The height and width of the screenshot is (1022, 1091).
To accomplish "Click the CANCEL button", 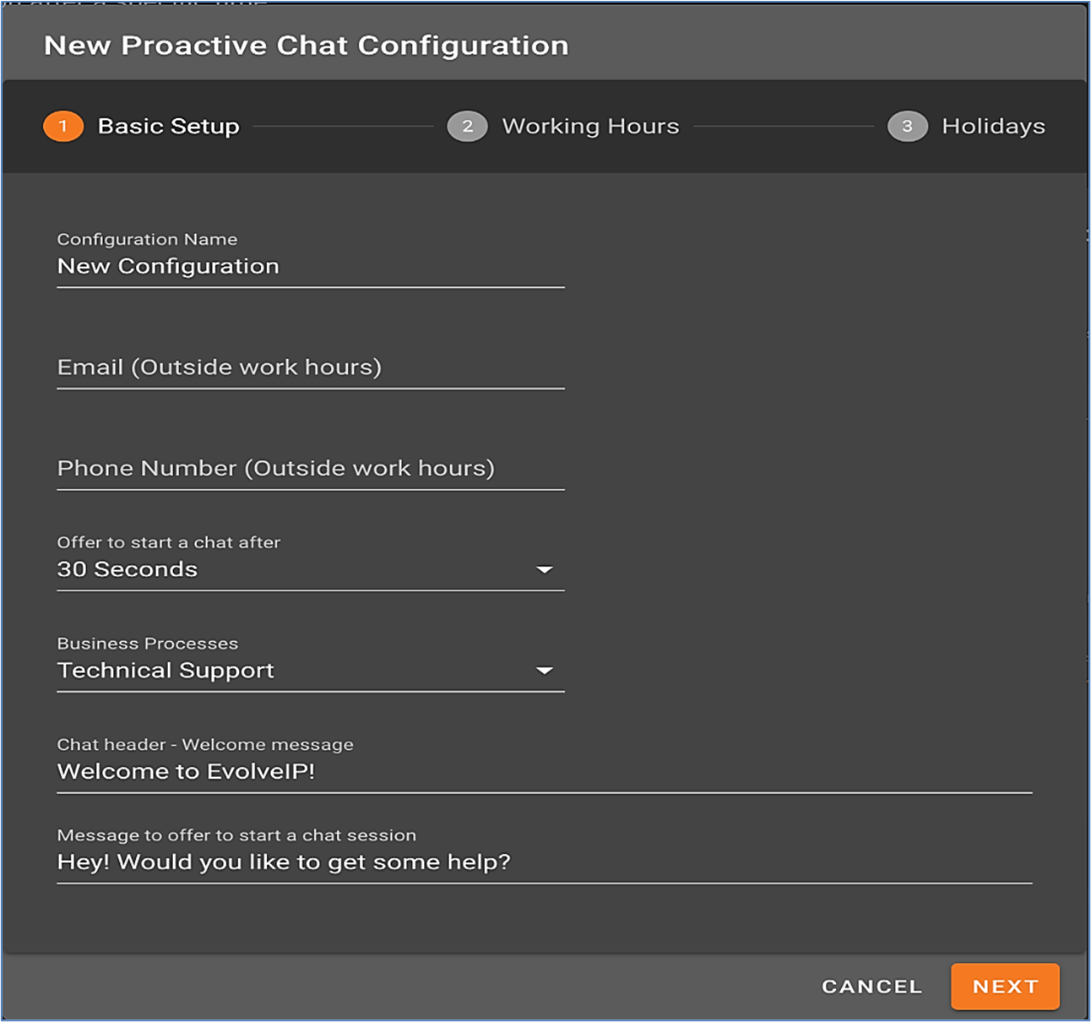I will tap(871, 987).
